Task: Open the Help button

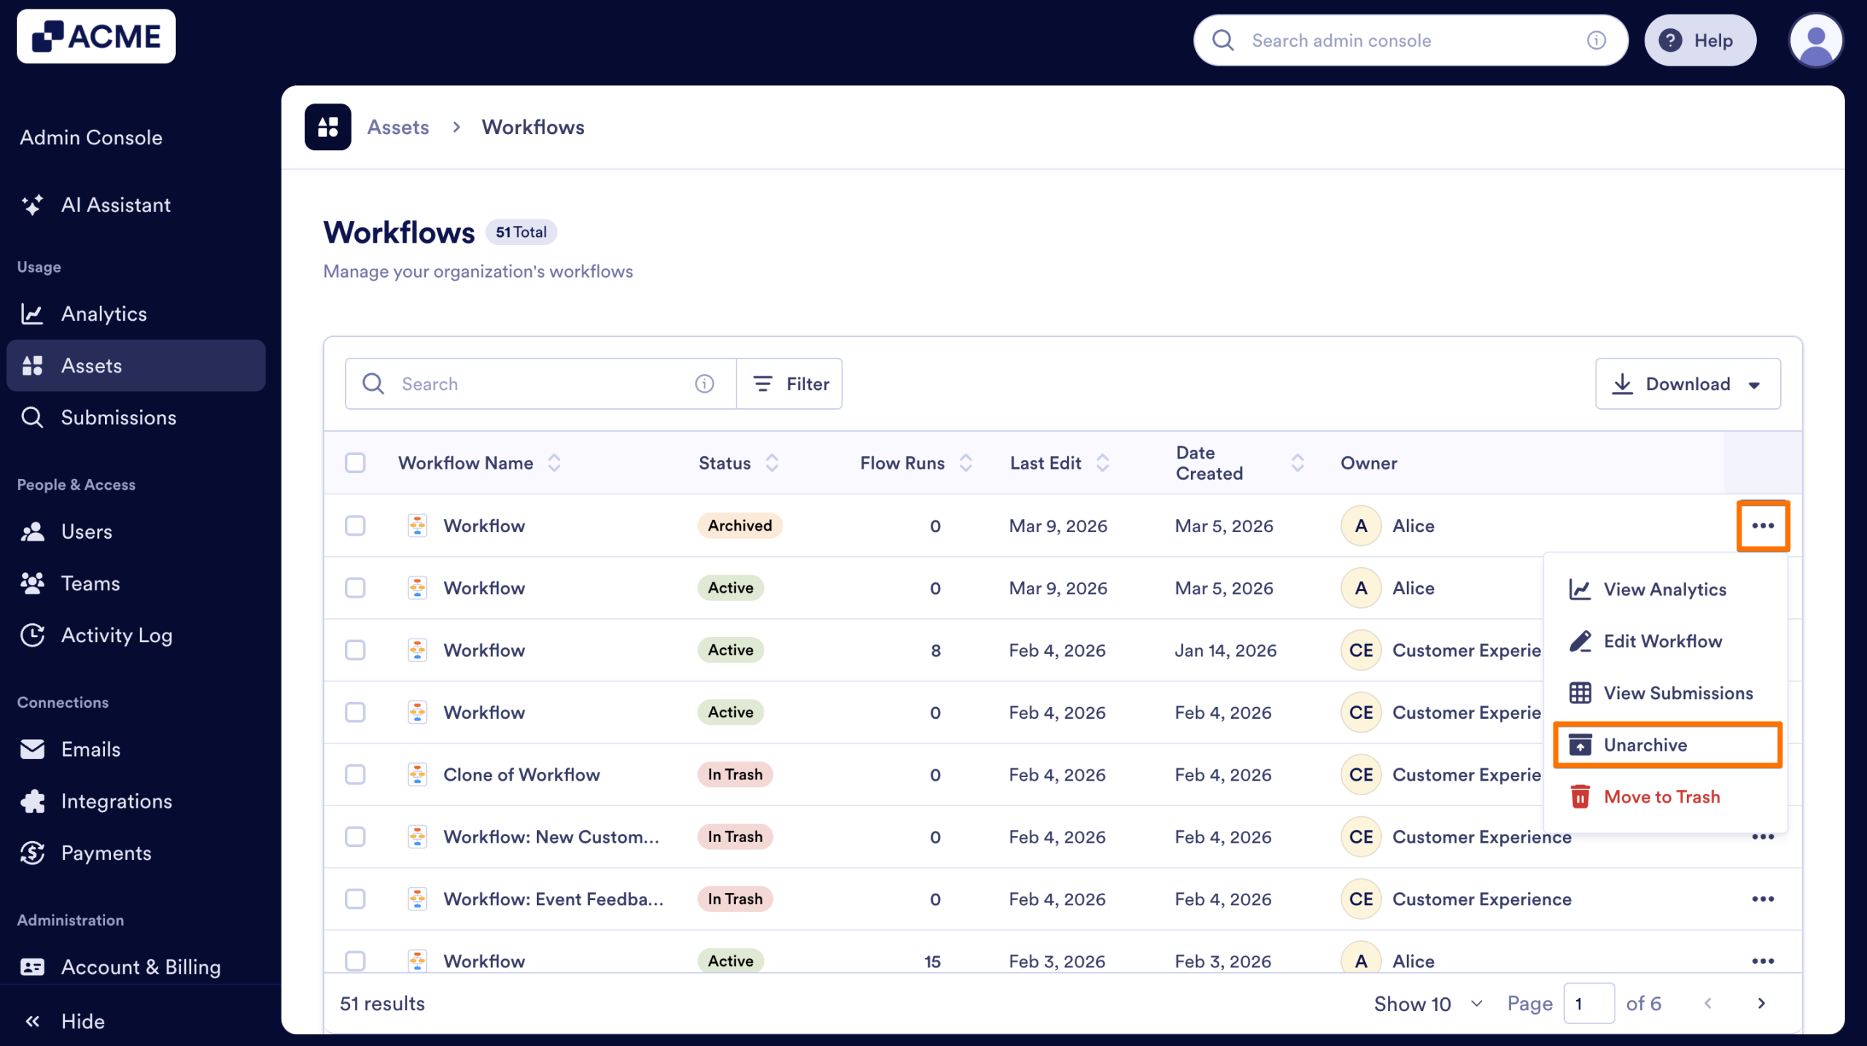Action: click(x=1701, y=40)
